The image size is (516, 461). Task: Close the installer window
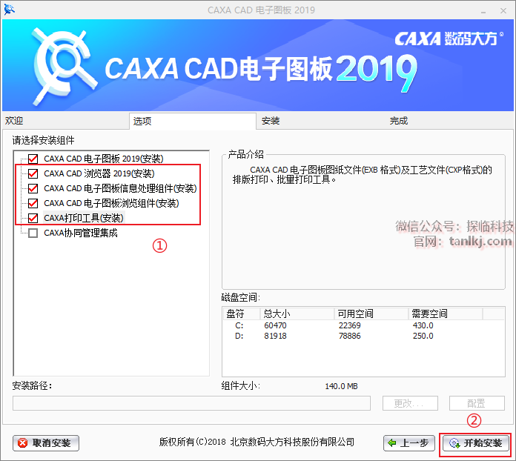[503, 10]
